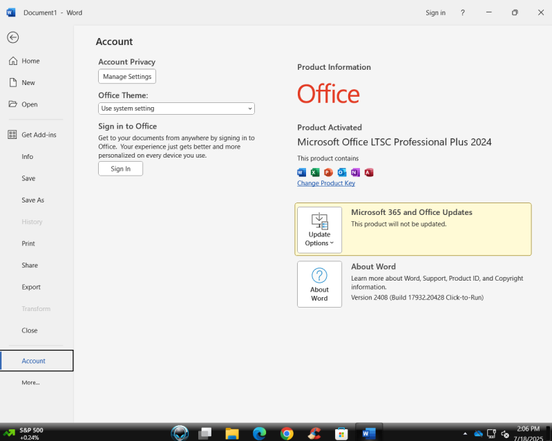Click the About Word button
The width and height of the screenshot is (552, 441).
[319, 284]
